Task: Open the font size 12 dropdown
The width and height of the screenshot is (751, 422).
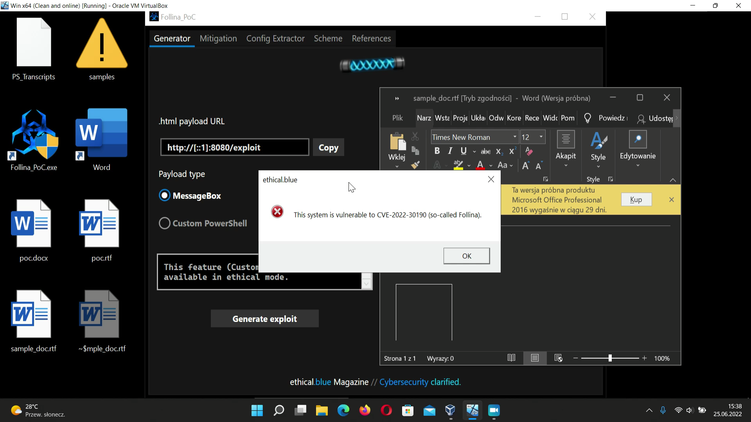Action: click(x=541, y=137)
